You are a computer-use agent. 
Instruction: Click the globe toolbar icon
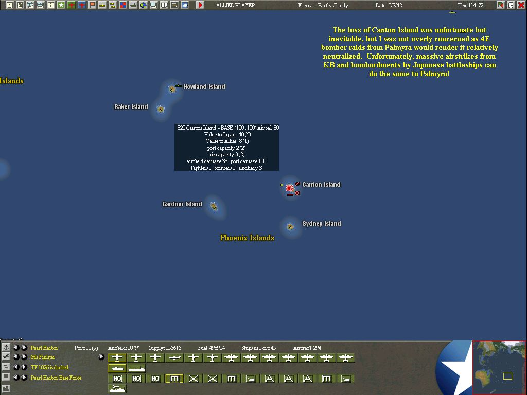(x=144, y=5)
